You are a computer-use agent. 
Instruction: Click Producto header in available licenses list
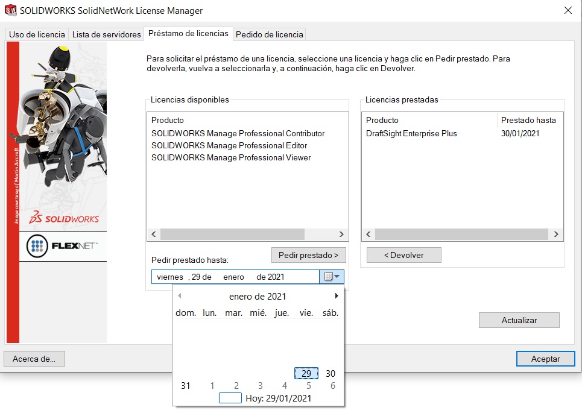(168, 120)
